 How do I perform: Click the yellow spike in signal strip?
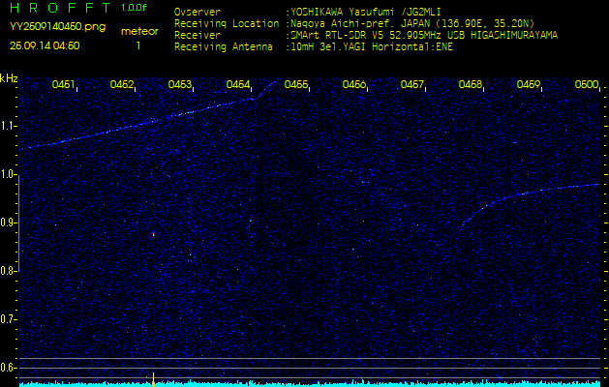153,378
